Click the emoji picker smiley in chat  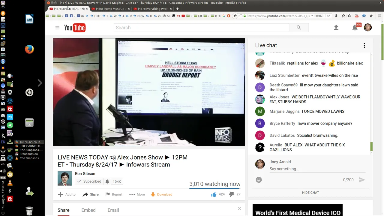pyautogui.click(x=259, y=180)
